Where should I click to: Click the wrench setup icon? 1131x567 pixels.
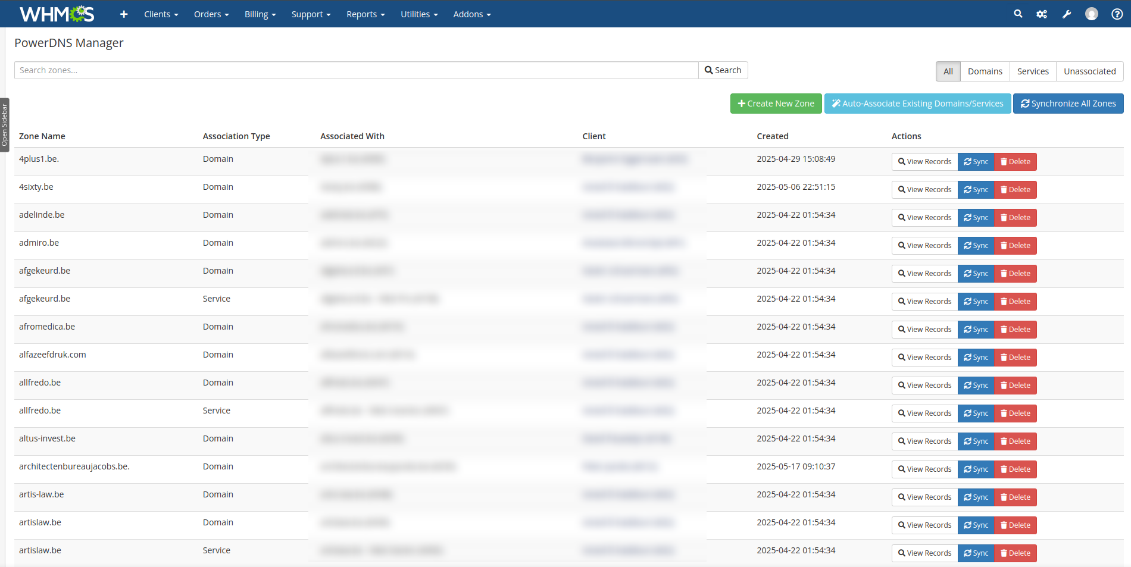(x=1067, y=14)
